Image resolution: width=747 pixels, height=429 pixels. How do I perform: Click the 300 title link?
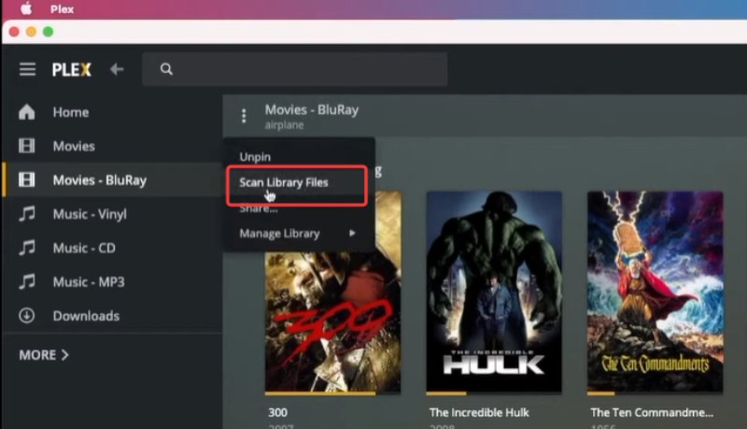(277, 412)
